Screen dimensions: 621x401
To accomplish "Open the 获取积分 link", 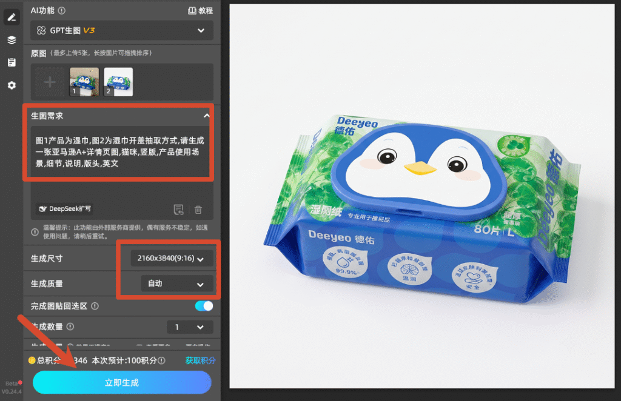I will 200,360.
